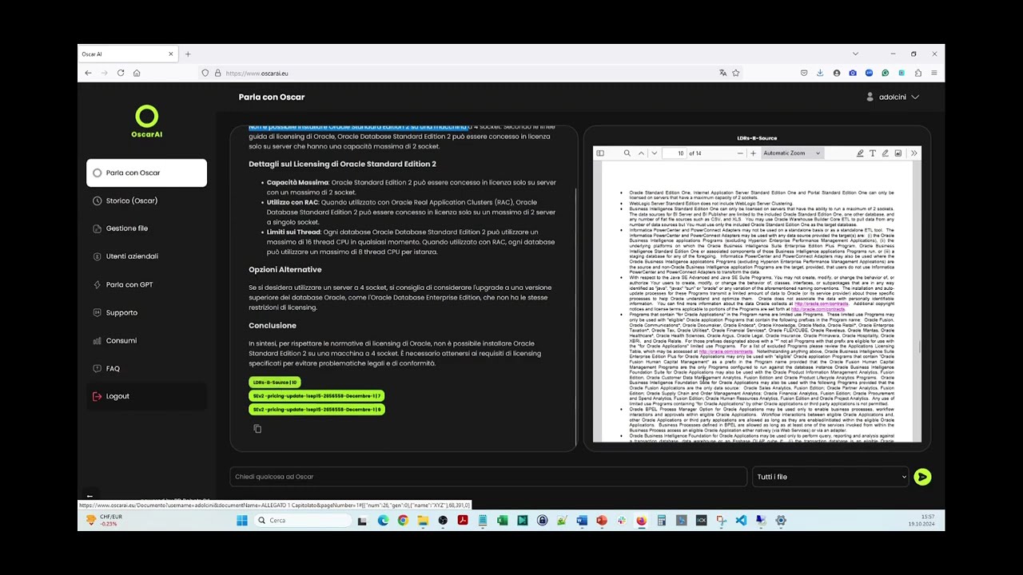Select the PDF add image tool

tap(898, 153)
